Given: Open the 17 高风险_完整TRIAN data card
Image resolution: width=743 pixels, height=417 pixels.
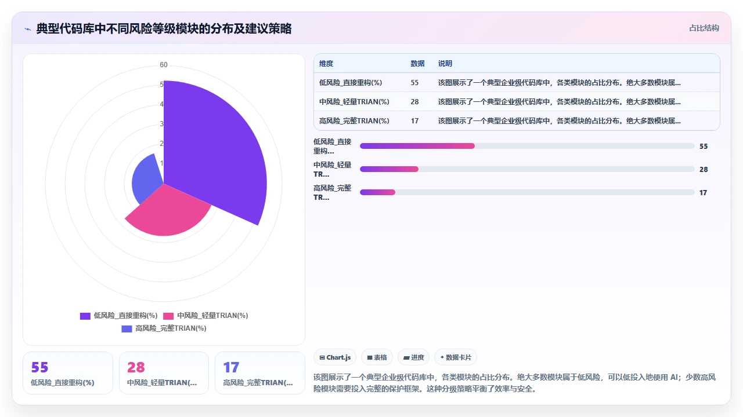Looking at the screenshot, I should [260, 373].
